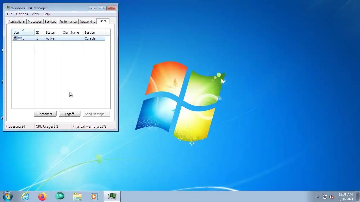Sort by the ID column header
The image size is (360, 202).
(x=39, y=33)
